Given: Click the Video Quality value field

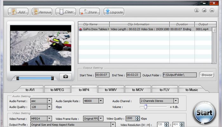Looking at the screenshot, I should (131, 118).
